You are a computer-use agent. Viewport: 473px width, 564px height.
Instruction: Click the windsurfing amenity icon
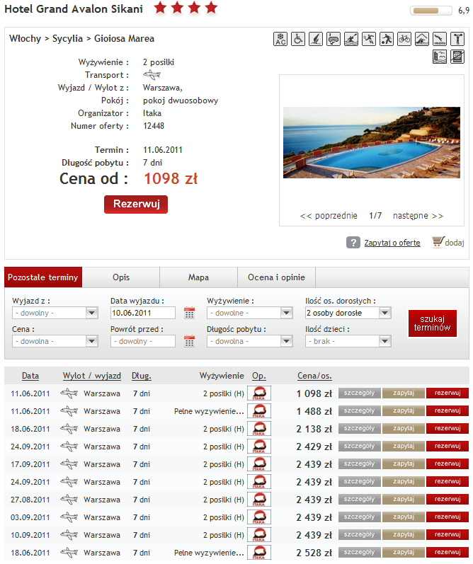point(316,39)
